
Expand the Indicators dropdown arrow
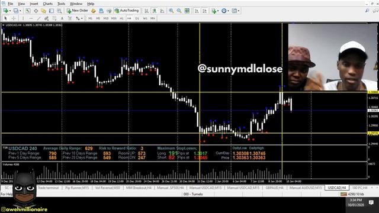[218, 11]
